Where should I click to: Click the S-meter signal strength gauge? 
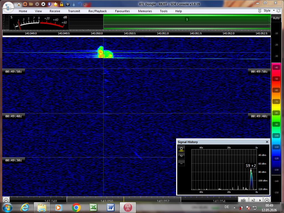coord(39,22)
